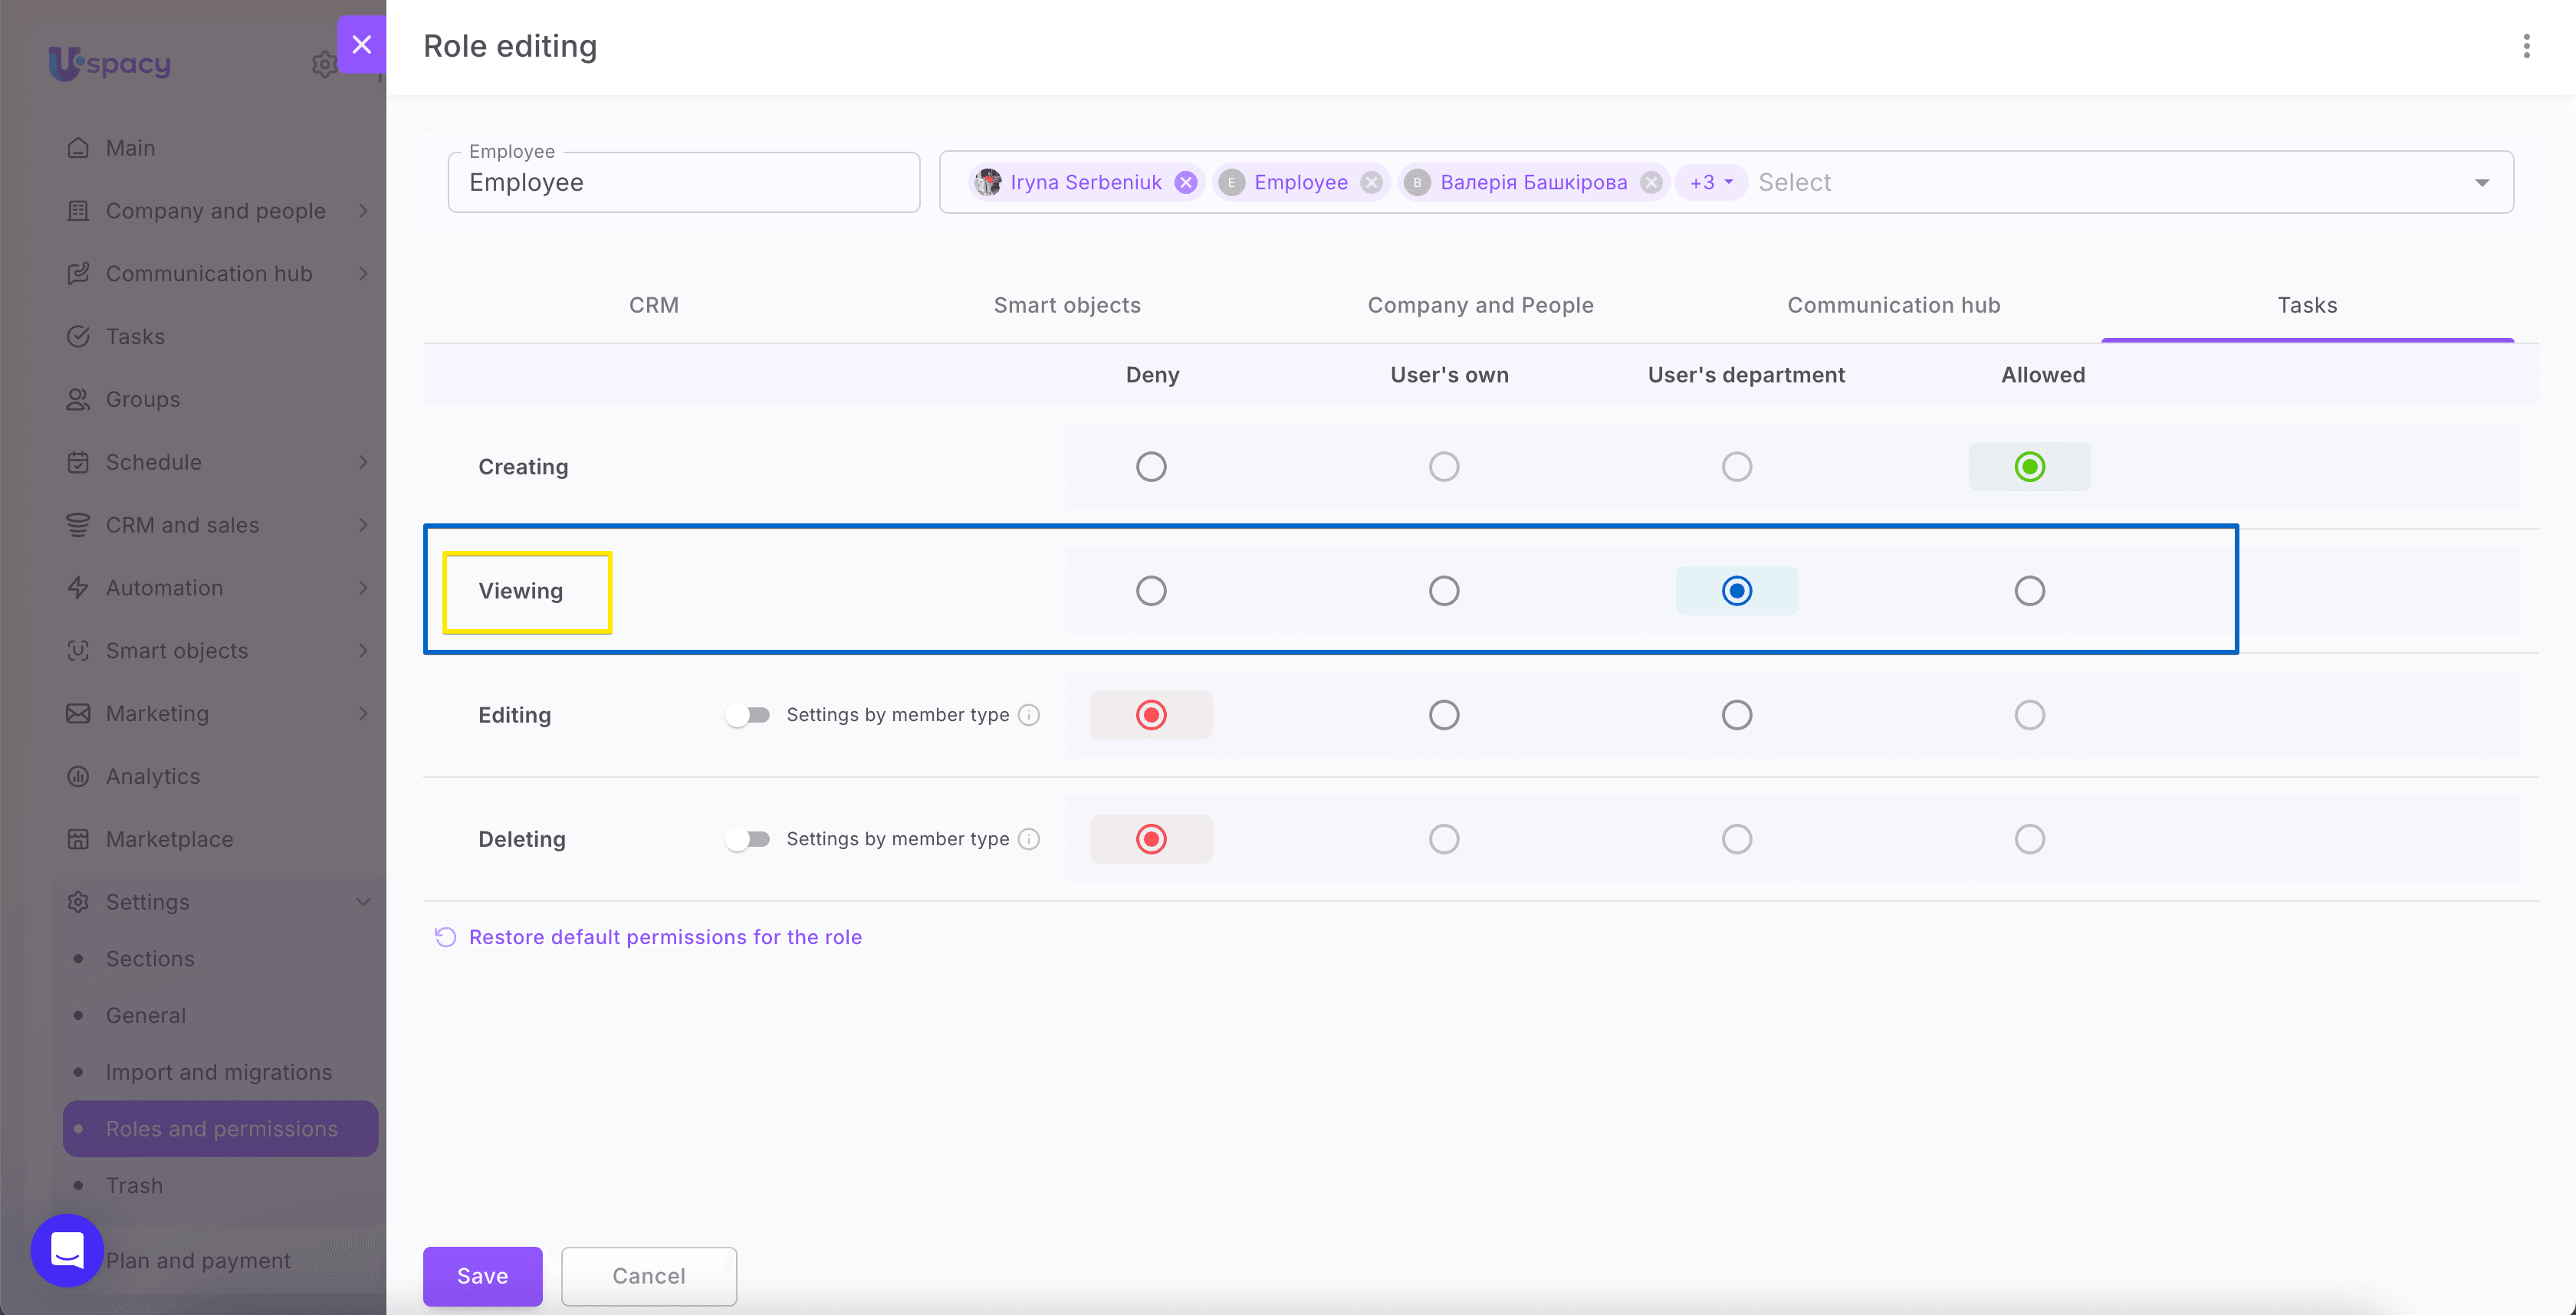This screenshot has width=2576, height=1315.
Task: Collapse the Settings sidebar section
Action: pos(363,902)
